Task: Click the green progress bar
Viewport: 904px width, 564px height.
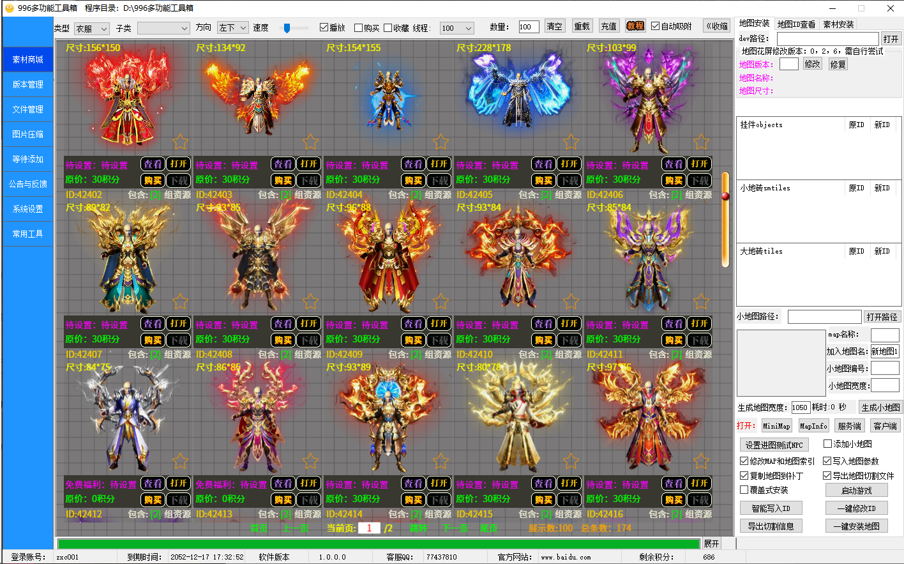Action: tap(379, 544)
